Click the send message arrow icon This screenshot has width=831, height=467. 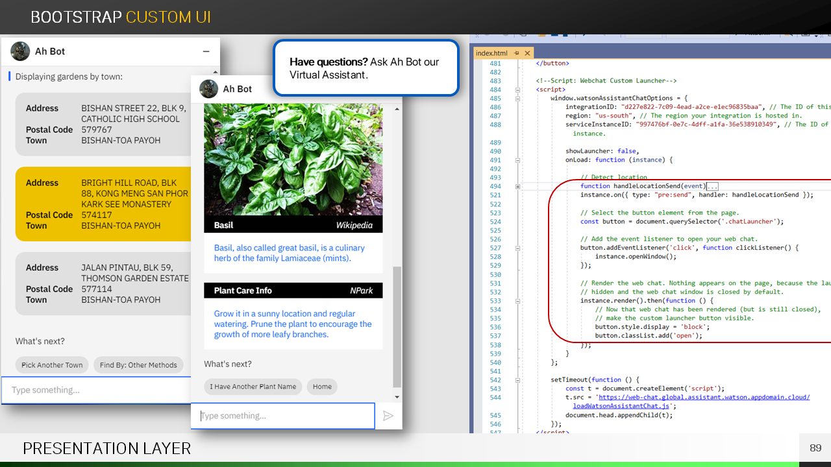coord(388,416)
